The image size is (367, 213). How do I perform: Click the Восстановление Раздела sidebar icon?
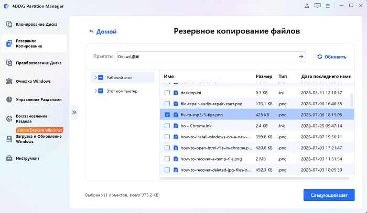9,119
